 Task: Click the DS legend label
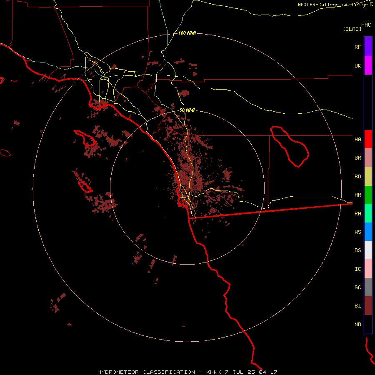(x=357, y=250)
